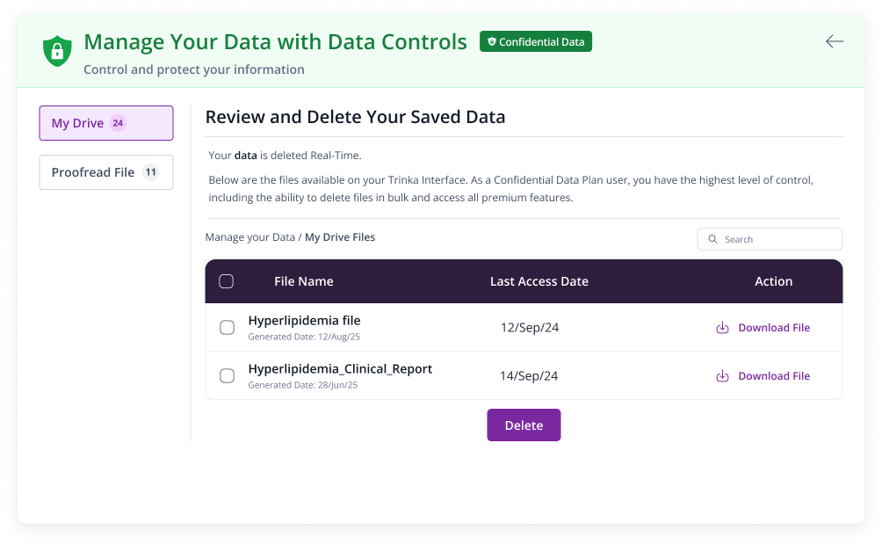Screen dimensions: 882x545
Task: Click the shield icon next to page title
Action: 57,51
